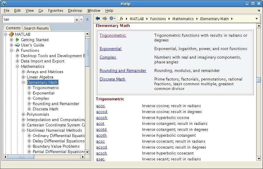Open the File menu
This screenshot has width=263, height=169.
point(7,11)
